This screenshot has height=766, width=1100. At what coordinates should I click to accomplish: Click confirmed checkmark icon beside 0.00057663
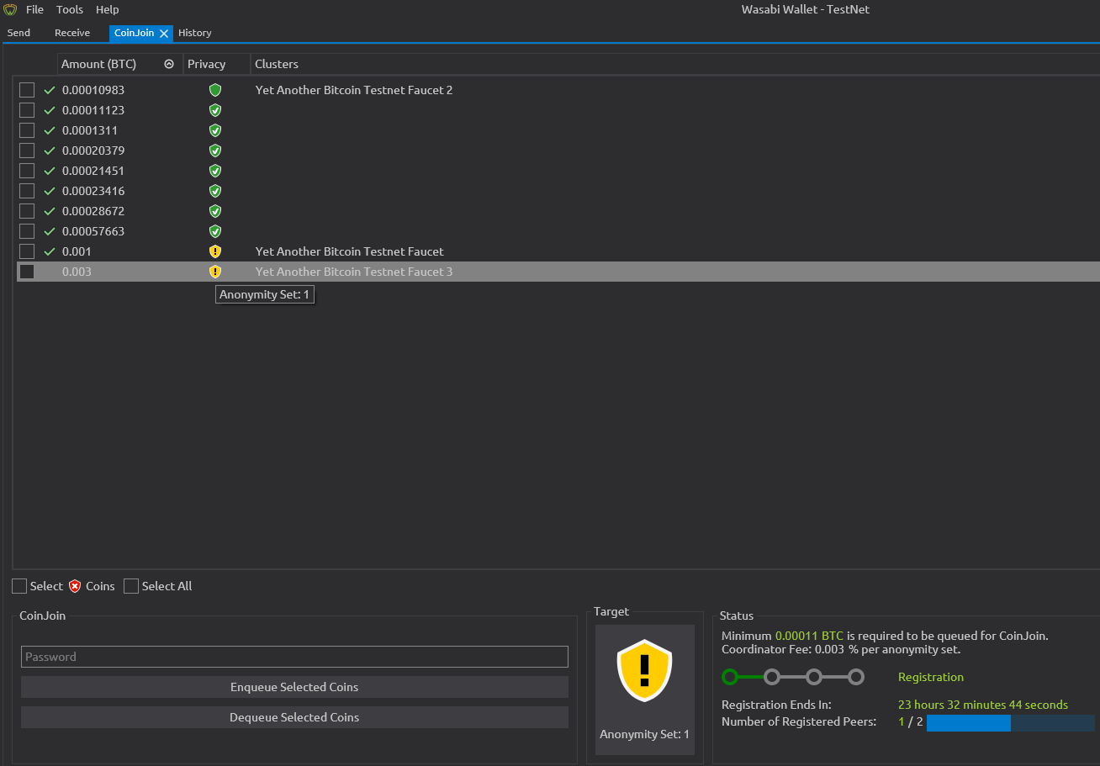coord(50,231)
